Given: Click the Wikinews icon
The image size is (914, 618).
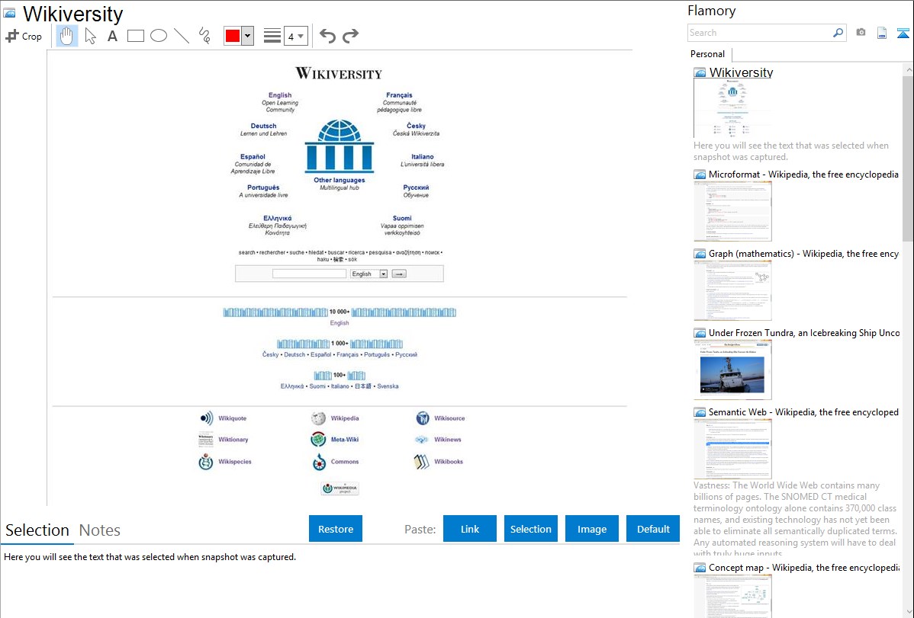Looking at the screenshot, I should (421, 440).
